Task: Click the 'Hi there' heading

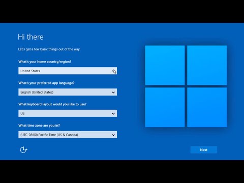Action: [30, 37]
